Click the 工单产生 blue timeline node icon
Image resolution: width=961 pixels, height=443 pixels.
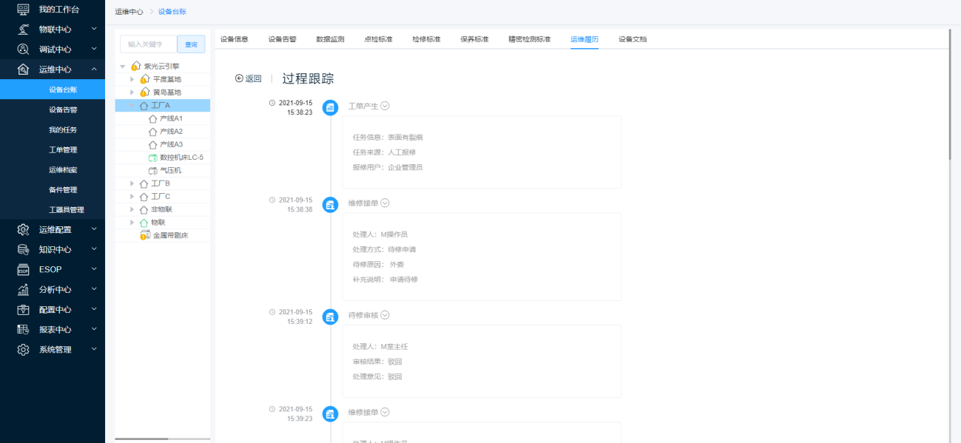331,107
